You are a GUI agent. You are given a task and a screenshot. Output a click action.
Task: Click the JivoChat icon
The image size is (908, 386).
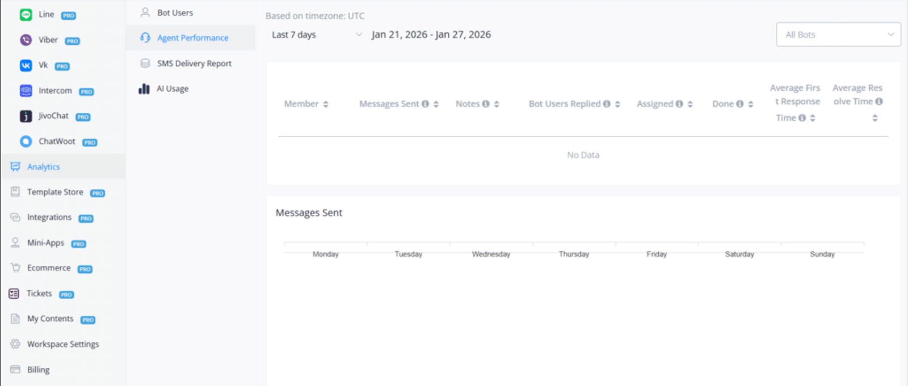point(26,116)
